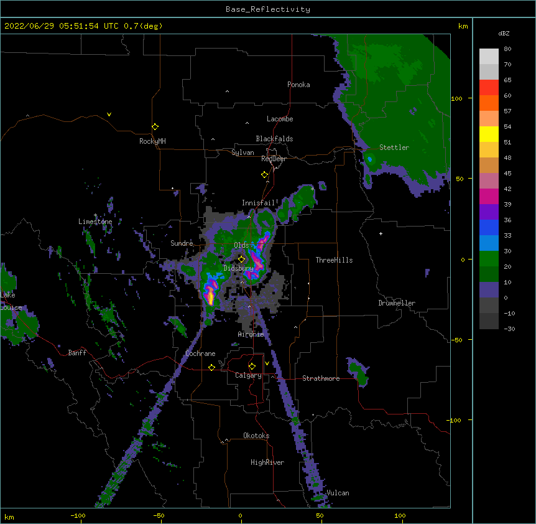Click the Calgary city label
This screenshot has height=524, width=536.
tap(248, 375)
